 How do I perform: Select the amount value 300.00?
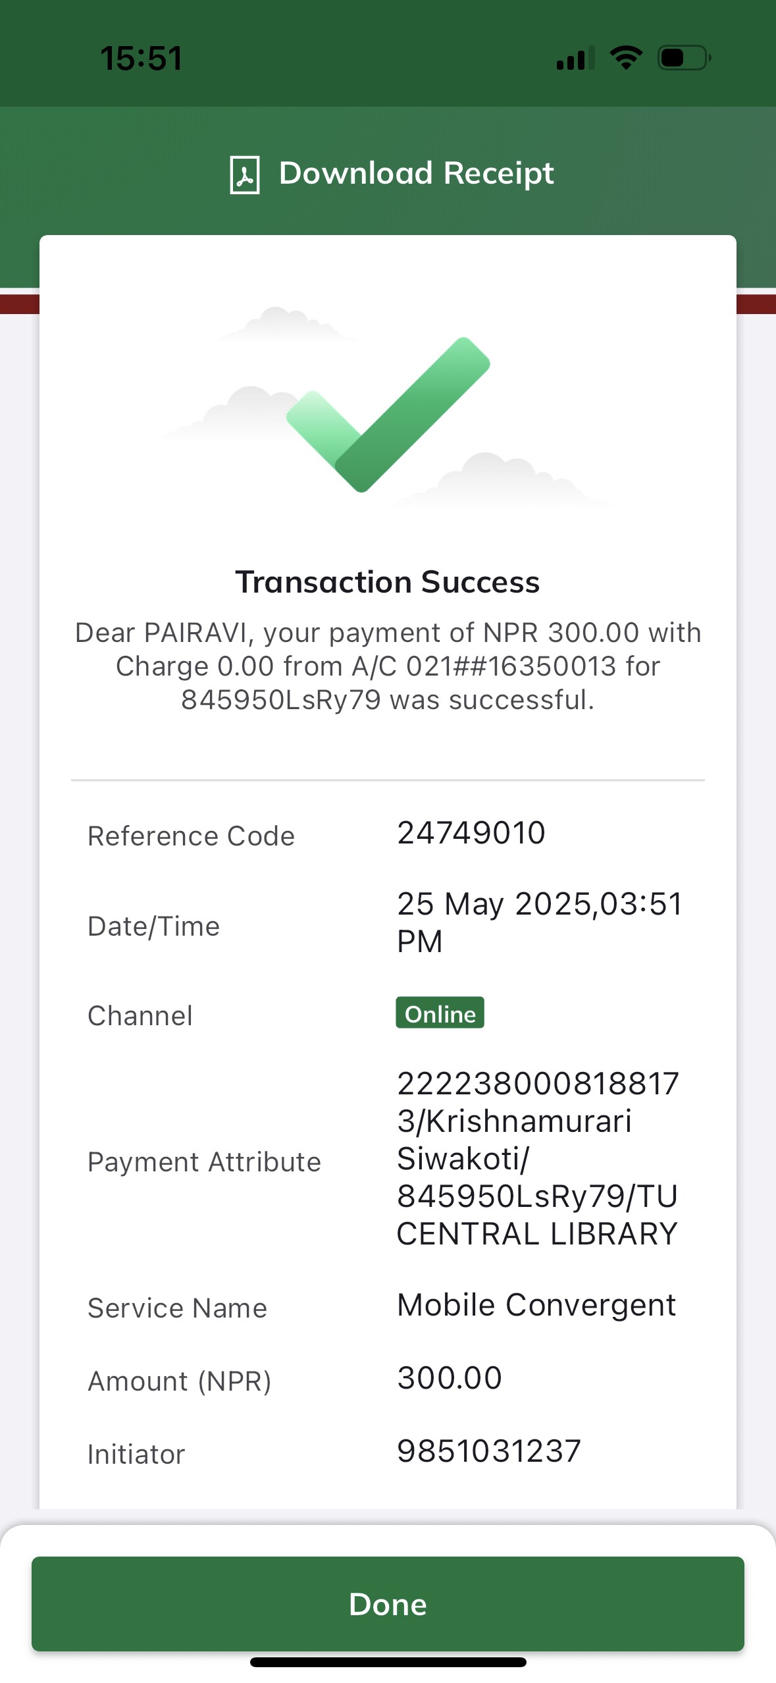tap(450, 1378)
